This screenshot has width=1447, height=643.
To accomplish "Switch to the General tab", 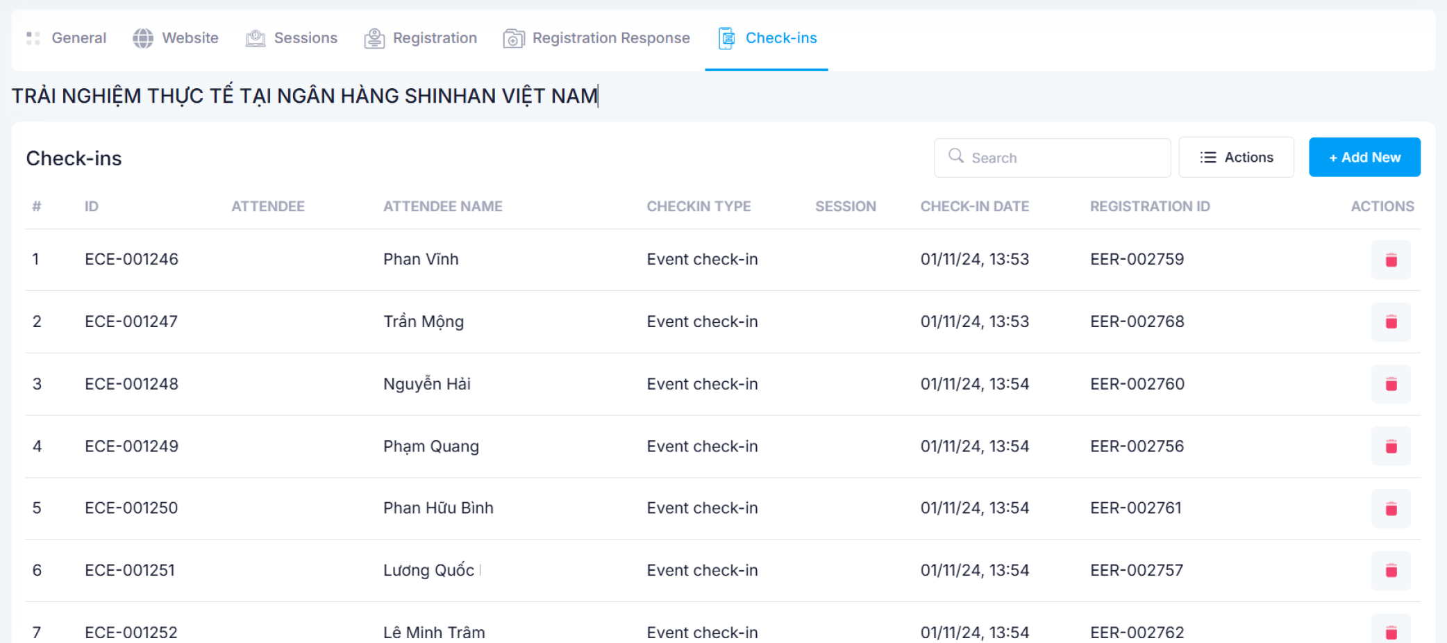I will [x=67, y=38].
